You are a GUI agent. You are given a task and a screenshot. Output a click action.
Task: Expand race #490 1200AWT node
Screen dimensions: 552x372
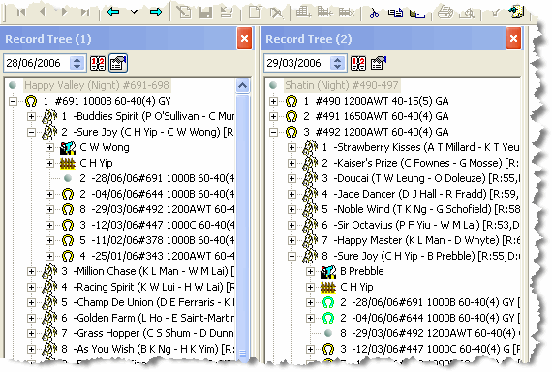point(273,102)
